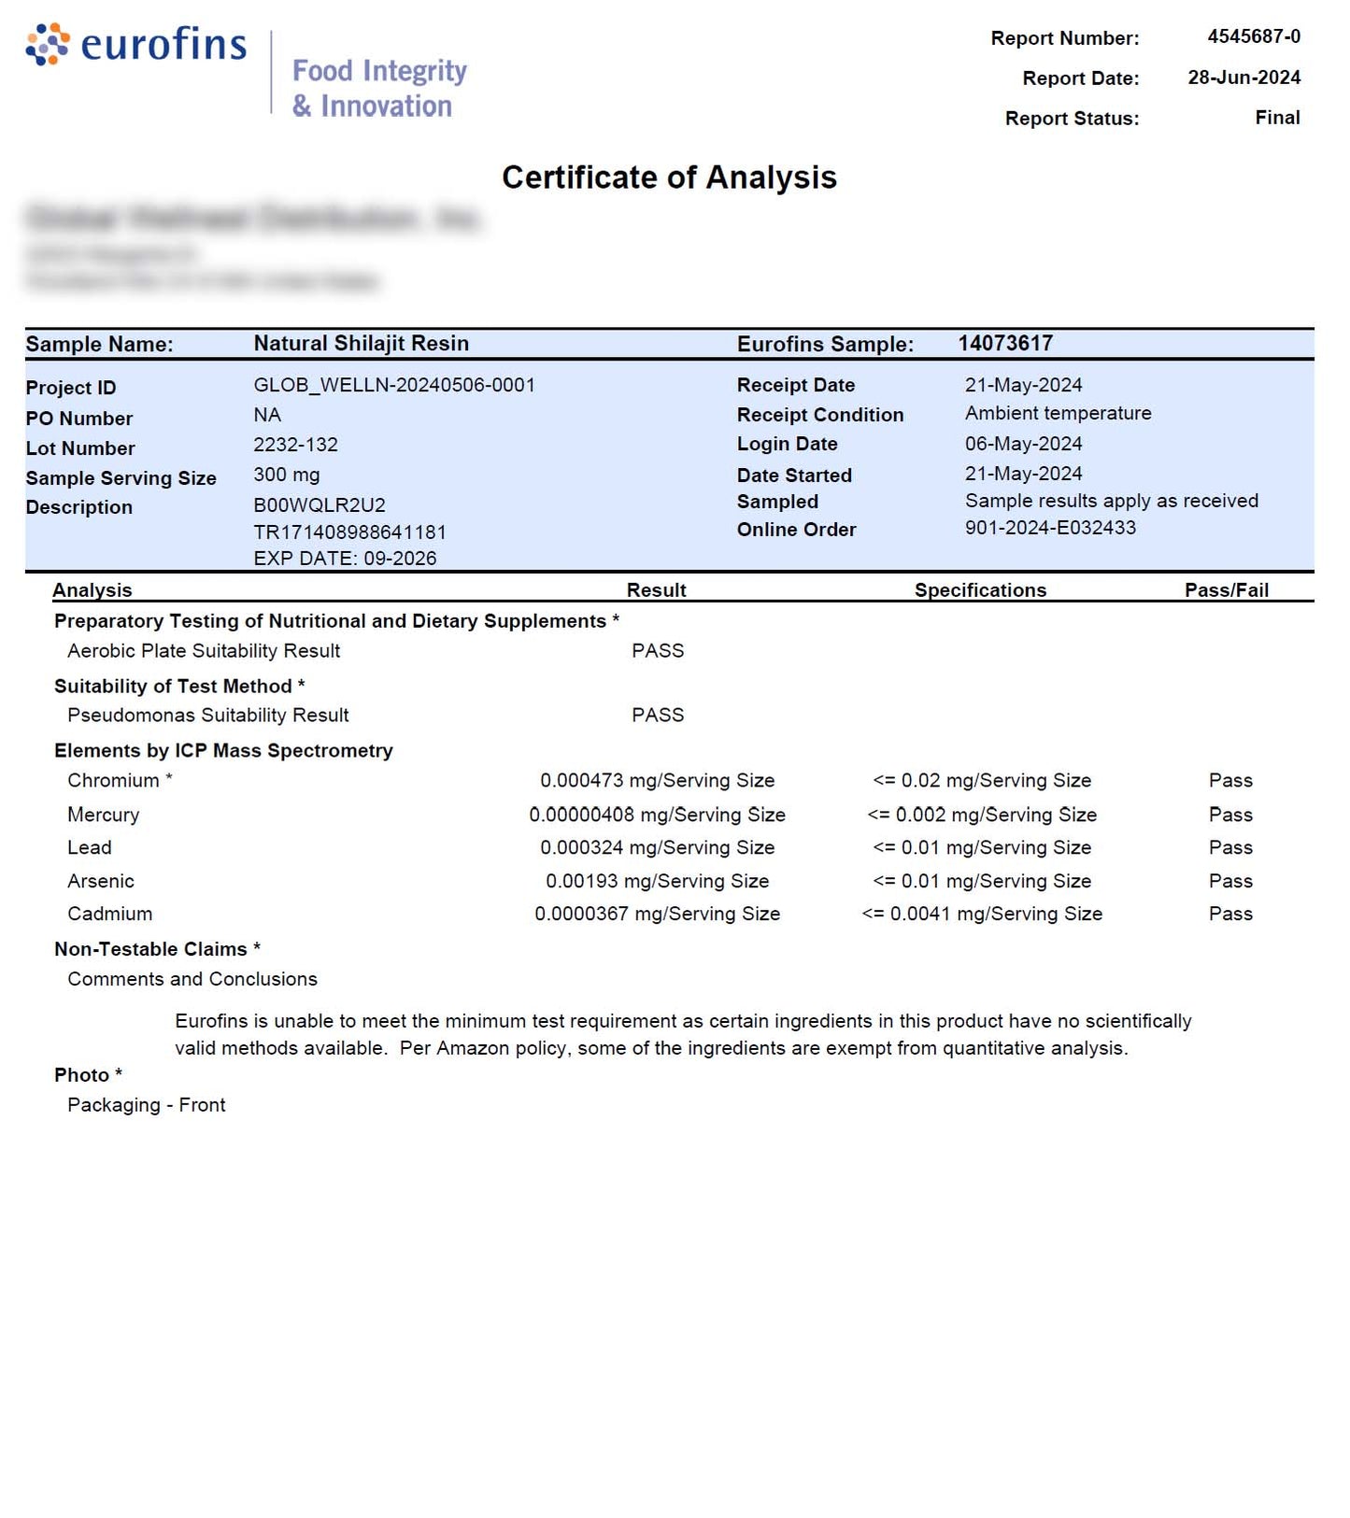Image resolution: width=1350 pixels, height=1518 pixels.
Task: Select Arsenic result 0.00193 mg/Serving Size
Action: tap(657, 881)
